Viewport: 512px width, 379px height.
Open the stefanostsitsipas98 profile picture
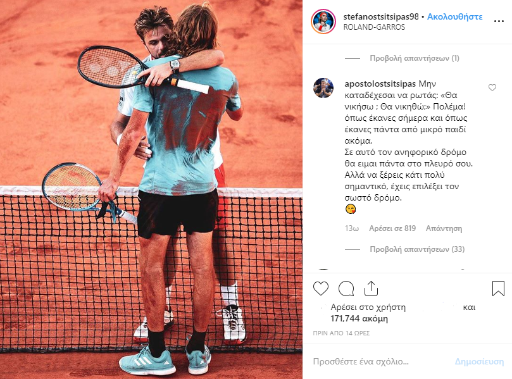tap(323, 22)
